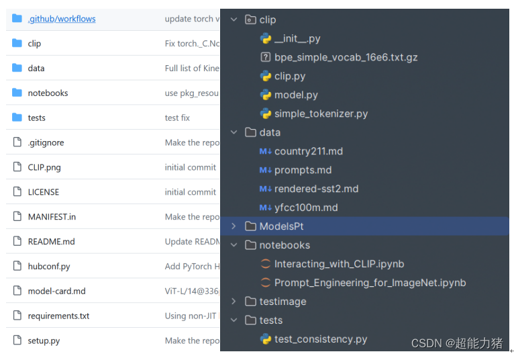
Task: Open MANIFEST.in file
Action: (x=52, y=217)
